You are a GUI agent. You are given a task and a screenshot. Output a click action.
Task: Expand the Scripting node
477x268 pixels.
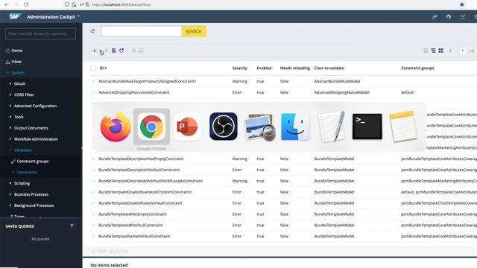(10, 183)
